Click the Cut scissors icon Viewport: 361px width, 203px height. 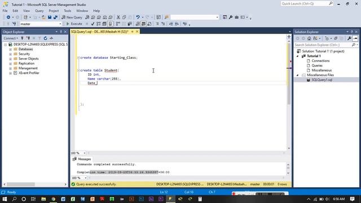[118, 17]
